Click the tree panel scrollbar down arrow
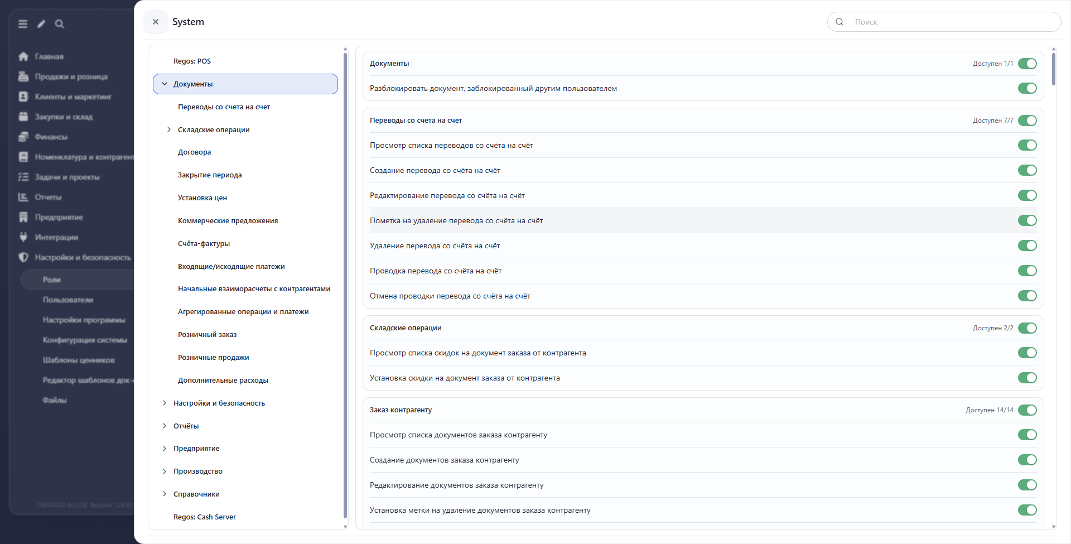This screenshot has height=544, width=1071. [345, 527]
